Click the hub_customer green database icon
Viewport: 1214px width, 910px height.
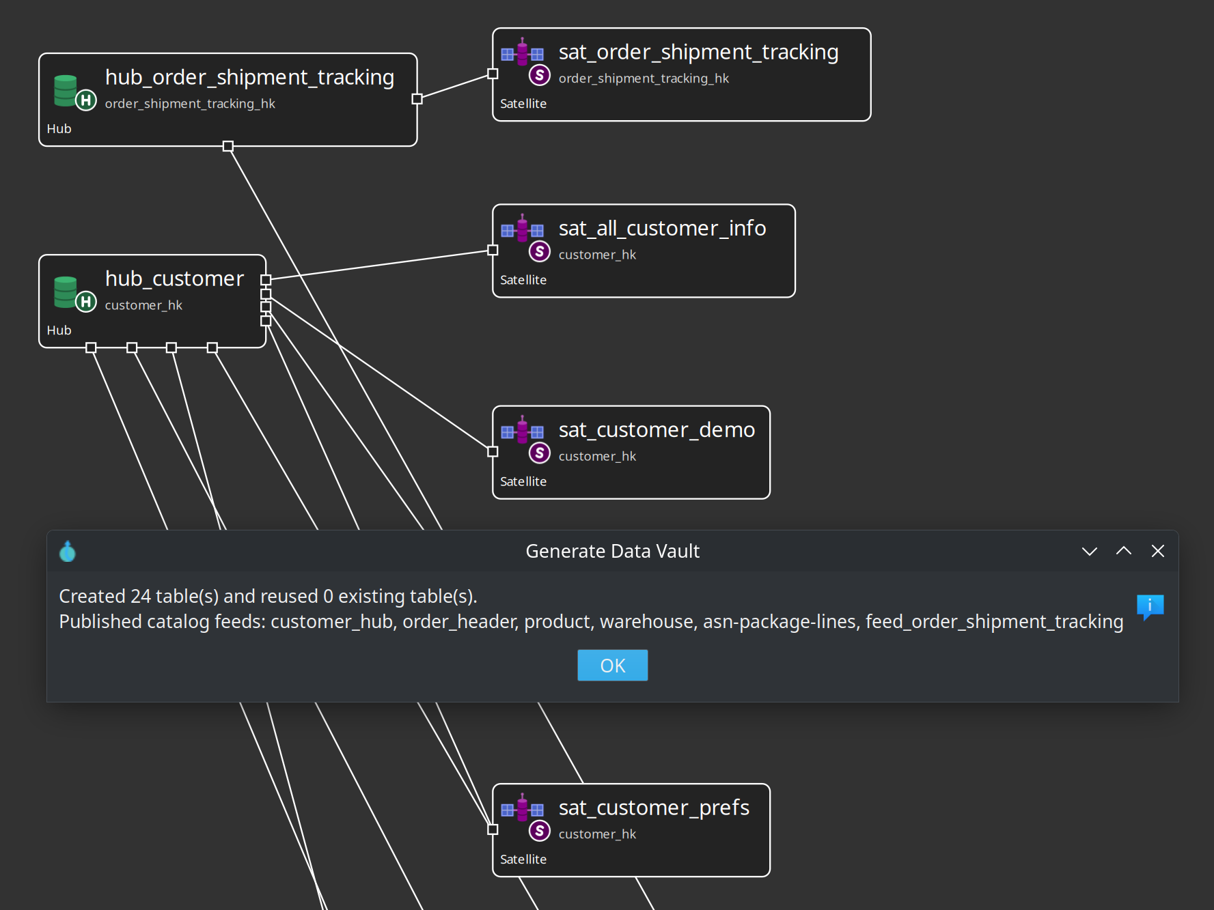point(74,293)
